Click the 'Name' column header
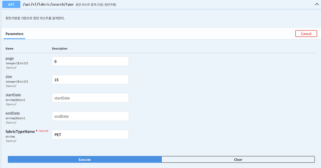This screenshot has height=168, width=321. tap(9, 48)
